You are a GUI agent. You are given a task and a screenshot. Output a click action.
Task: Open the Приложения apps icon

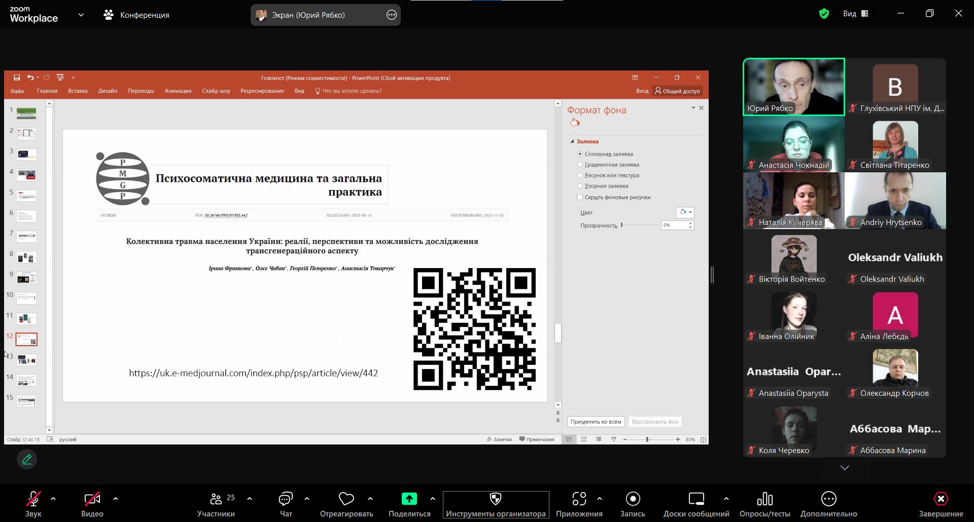pyautogui.click(x=579, y=499)
